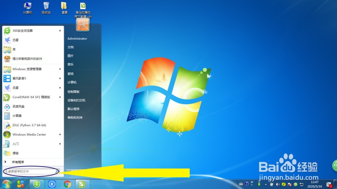Expand the Windows 资源管理器 jump list arrow
The height and width of the screenshot is (189, 337).
click(60, 69)
